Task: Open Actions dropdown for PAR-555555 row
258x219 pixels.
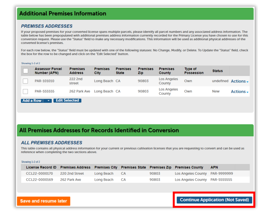Action: [x=240, y=92]
